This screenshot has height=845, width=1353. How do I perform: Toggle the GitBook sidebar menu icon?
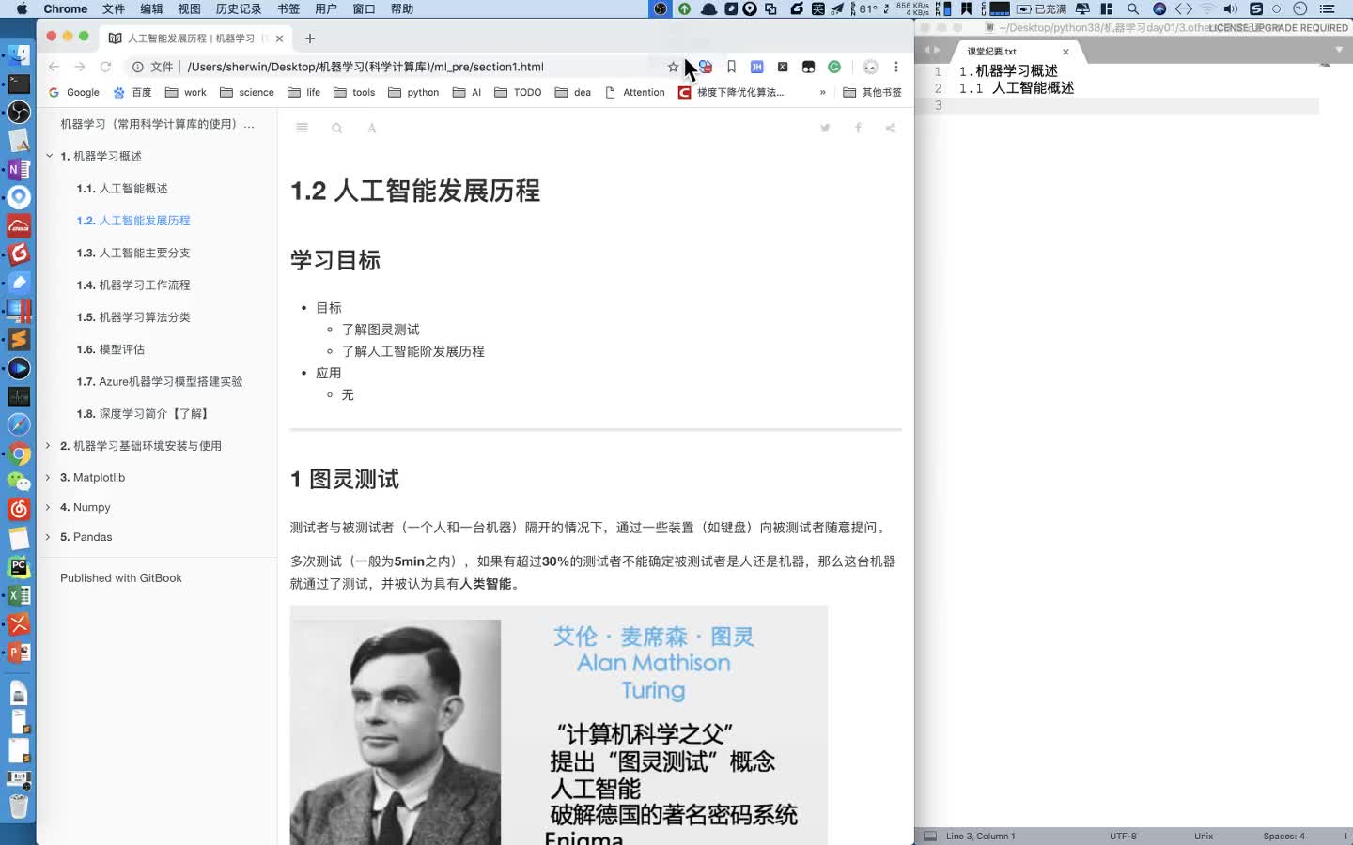[x=302, y=128]
